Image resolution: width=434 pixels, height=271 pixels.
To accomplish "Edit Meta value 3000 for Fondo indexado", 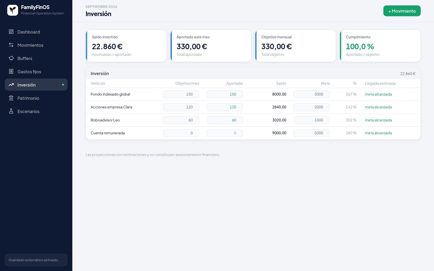I will [x=311, y=94].
